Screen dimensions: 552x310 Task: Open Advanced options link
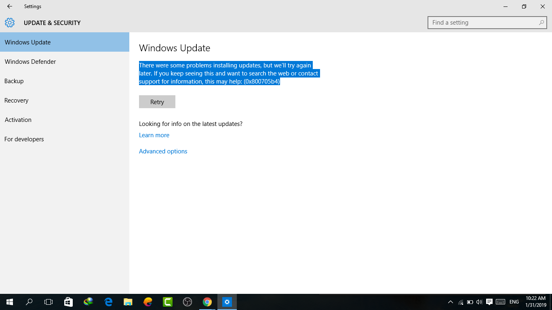click(163, 151)
